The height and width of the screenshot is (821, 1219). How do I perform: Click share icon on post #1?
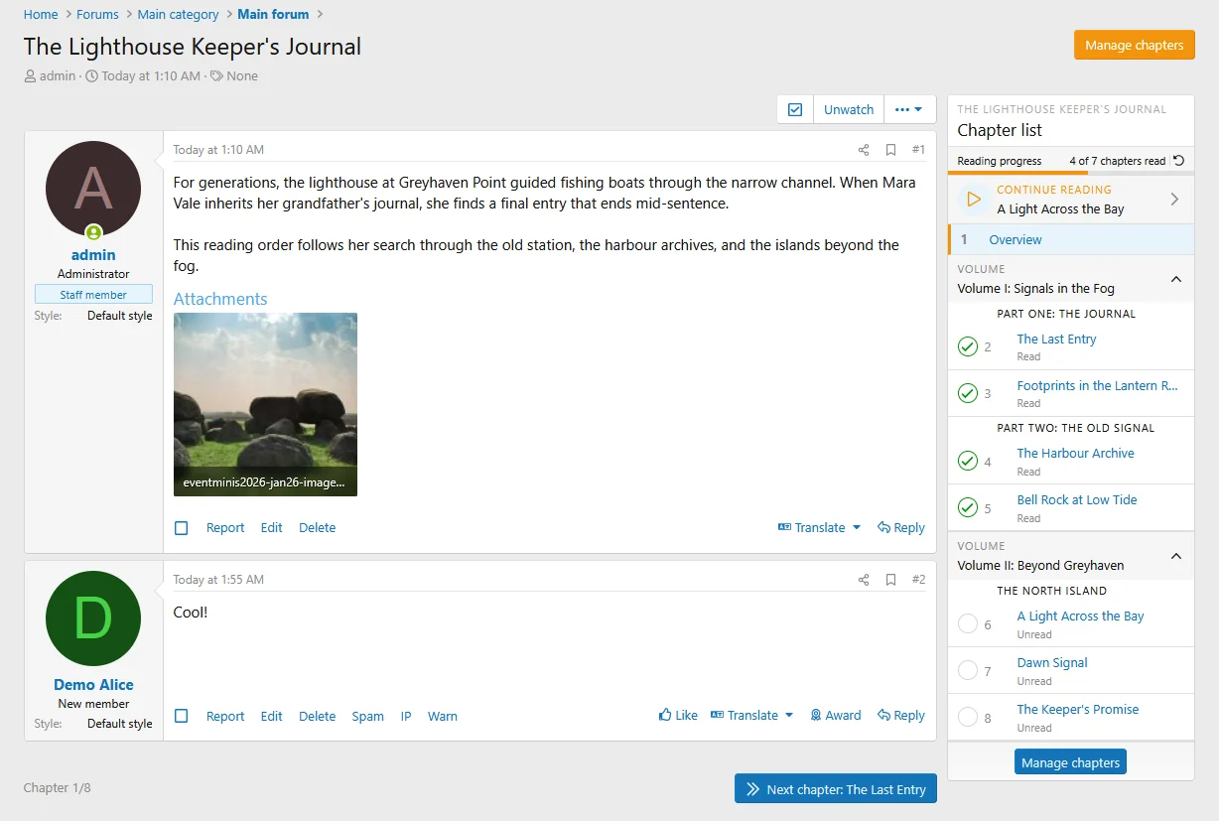(864, 150)
